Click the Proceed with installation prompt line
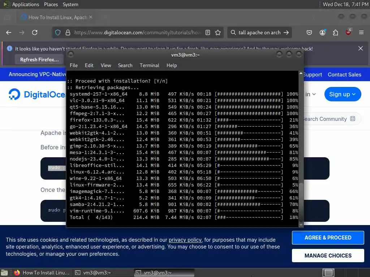Screen dimensions: 370x277 (x=117, y=81)
